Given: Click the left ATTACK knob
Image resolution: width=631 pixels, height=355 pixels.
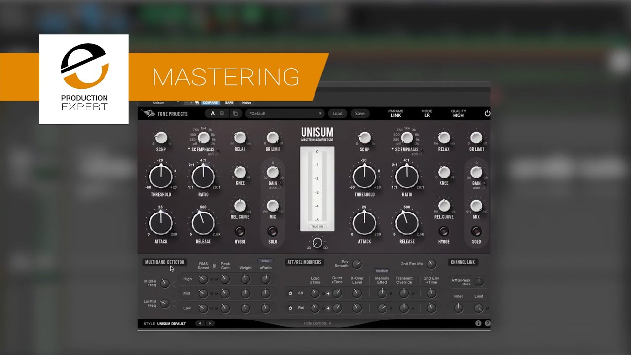Looking at the screenshot, I should [x=161, y=223].
